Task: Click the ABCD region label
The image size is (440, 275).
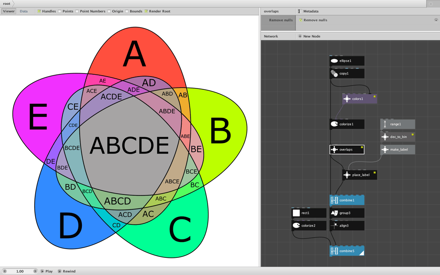Action: point(117,201)
